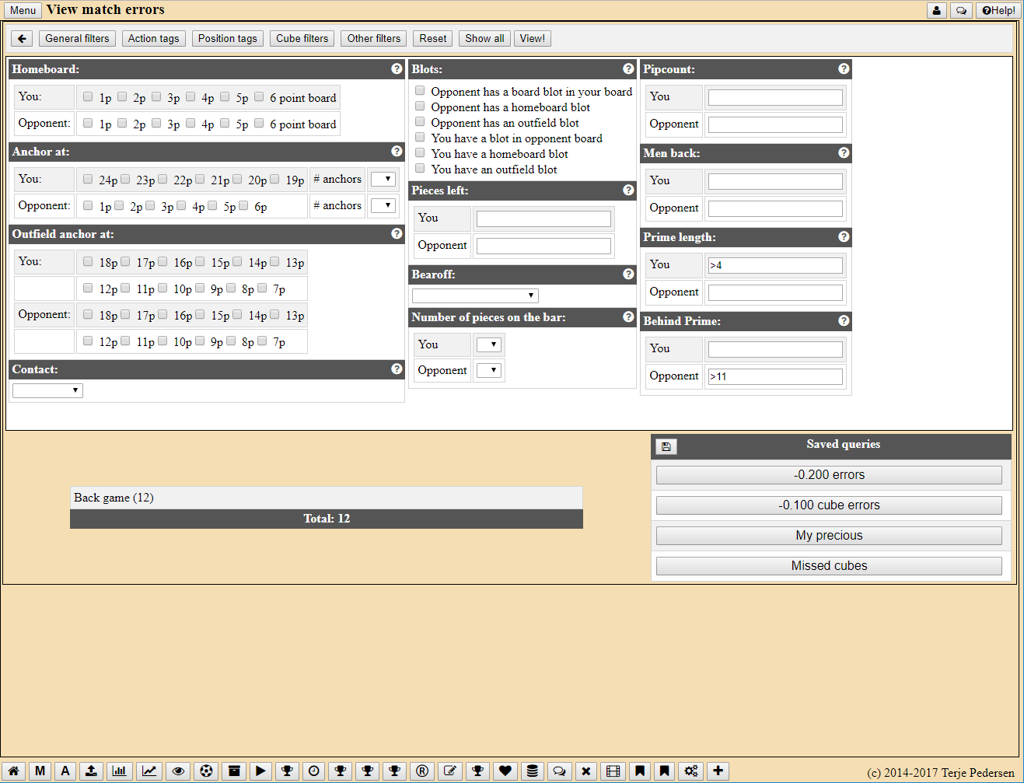Open help for the Blots section
The height and width of the screenshot is (783, 1024).
click(x=628, y=69)
